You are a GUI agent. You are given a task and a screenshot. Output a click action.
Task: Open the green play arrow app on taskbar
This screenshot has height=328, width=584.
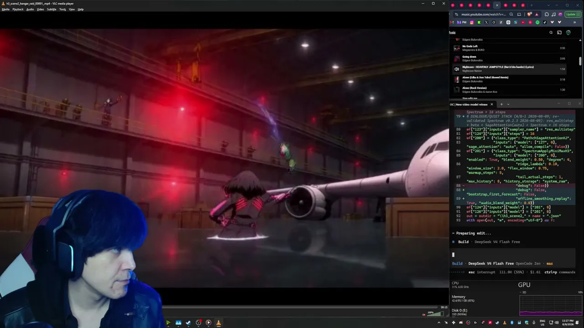(168, 323)
